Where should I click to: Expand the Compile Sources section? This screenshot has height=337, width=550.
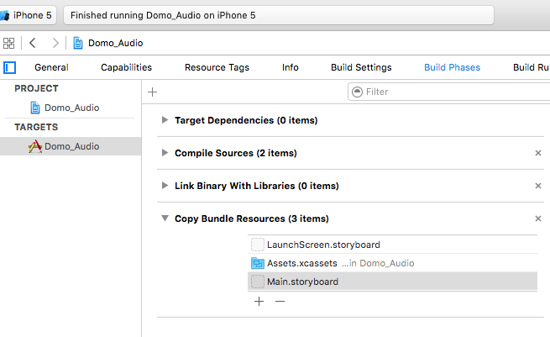coord(165,153)
